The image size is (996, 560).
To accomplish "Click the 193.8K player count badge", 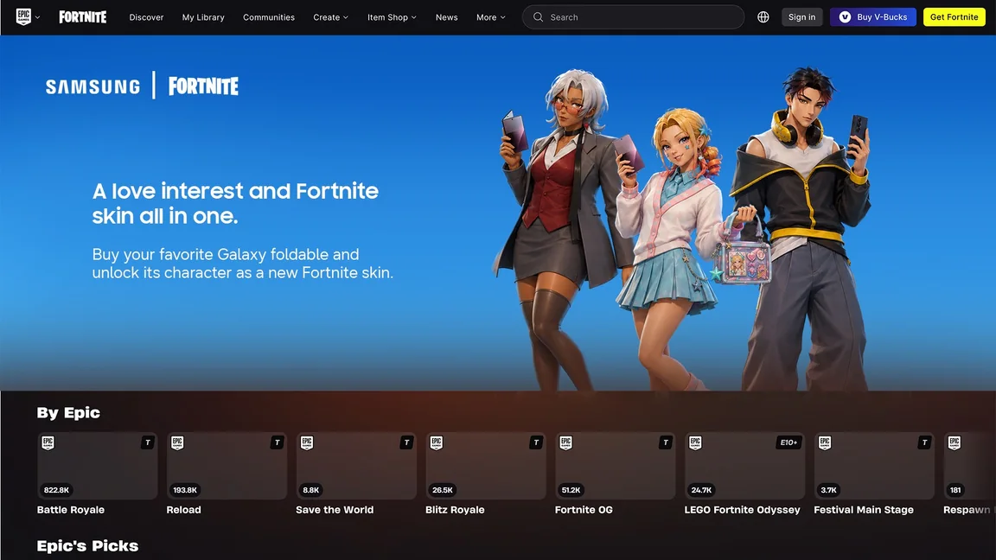I will point(185,490).
